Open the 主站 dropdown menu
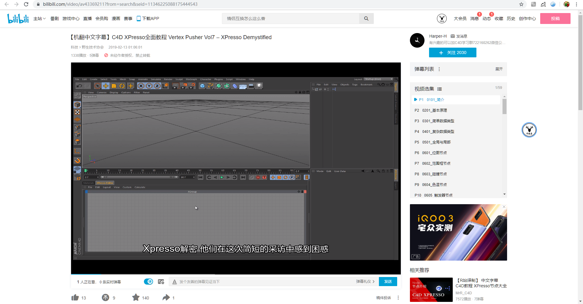This screenshot has width=583, height=304. point(39,19)
